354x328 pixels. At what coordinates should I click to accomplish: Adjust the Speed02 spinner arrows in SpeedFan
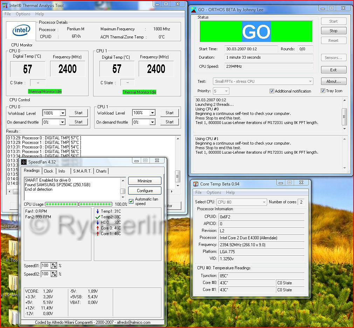[54, 274]
